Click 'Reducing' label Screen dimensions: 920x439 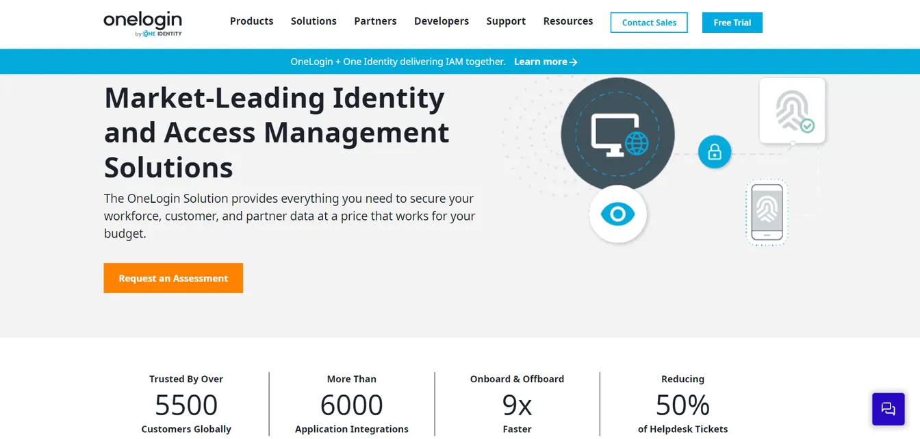(x=682, y=379)
